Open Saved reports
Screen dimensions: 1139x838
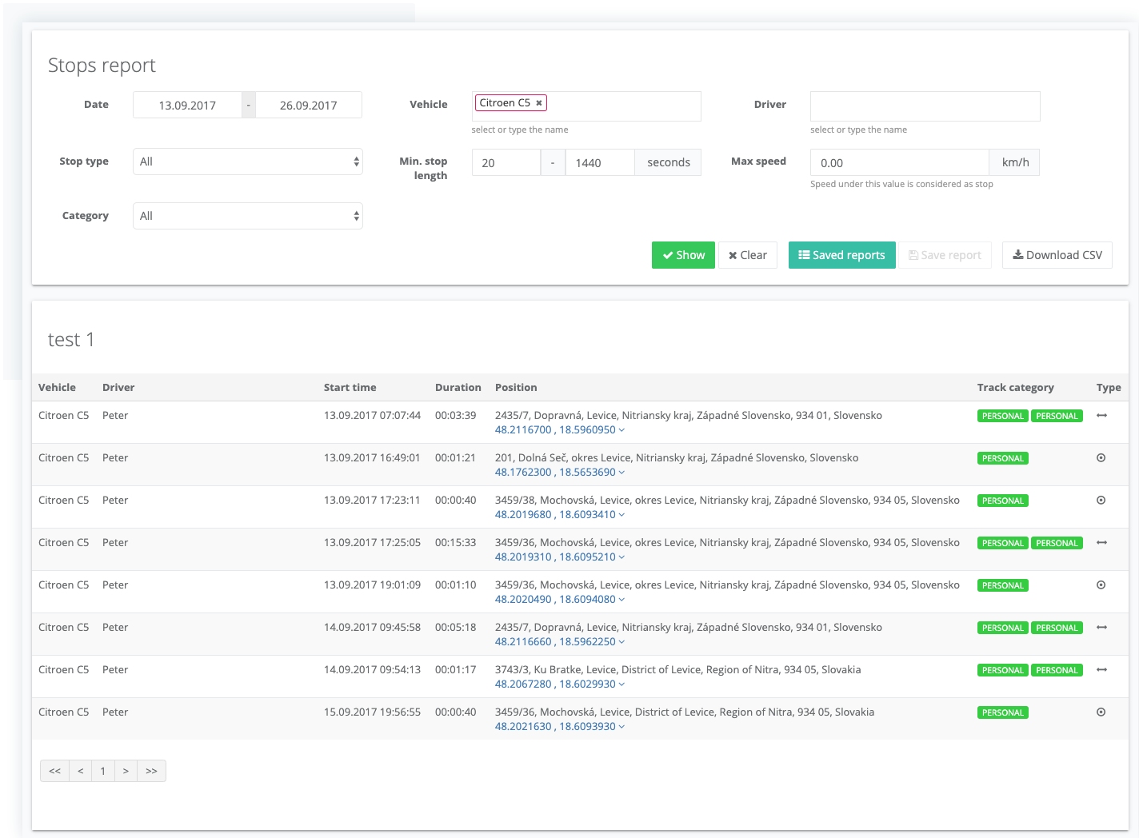coord(842,255)
